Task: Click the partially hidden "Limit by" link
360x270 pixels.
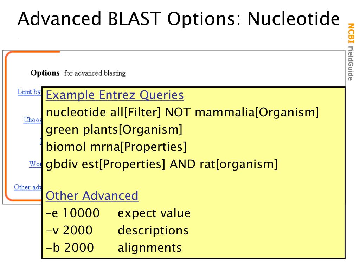Action: (29, 92)
